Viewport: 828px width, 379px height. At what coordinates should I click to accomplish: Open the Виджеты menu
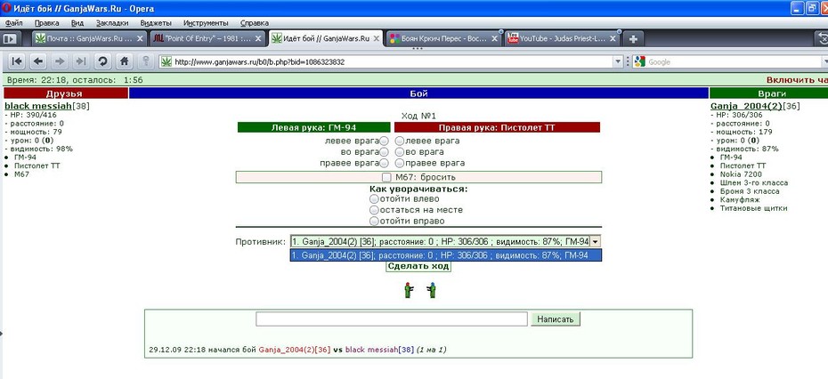click(155, 23)
